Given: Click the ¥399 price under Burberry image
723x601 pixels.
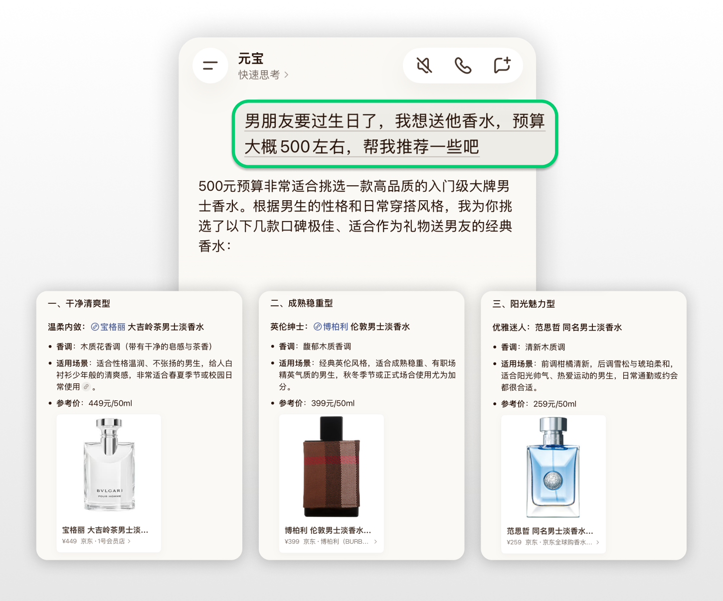Looking at the screenshot, I should point(292,542).
